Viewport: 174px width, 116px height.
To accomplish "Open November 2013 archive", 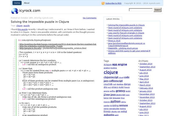I will [147, 97].
